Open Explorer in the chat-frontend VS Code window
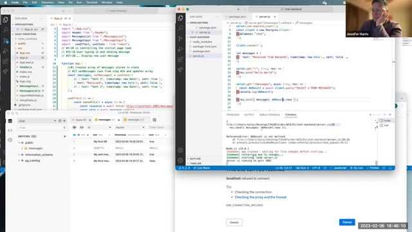Image resolution: width=412 pixels, height=232 pixels. pyautogui.click(x=6, y=20)
